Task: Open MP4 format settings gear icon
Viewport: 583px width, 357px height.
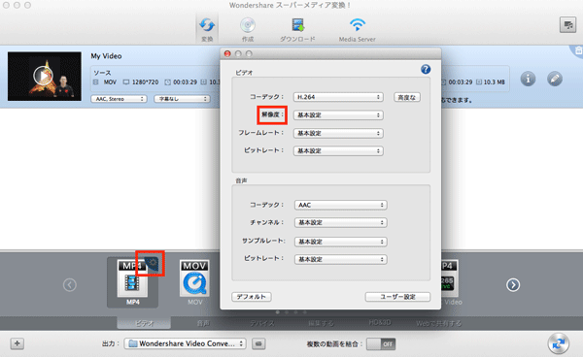Action: (152, 264)
